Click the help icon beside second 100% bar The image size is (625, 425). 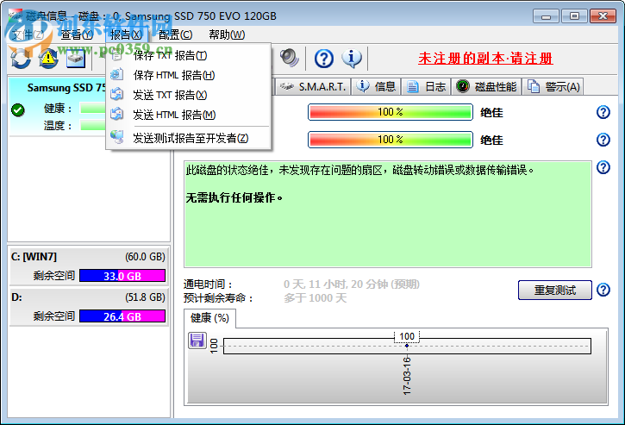603,140
